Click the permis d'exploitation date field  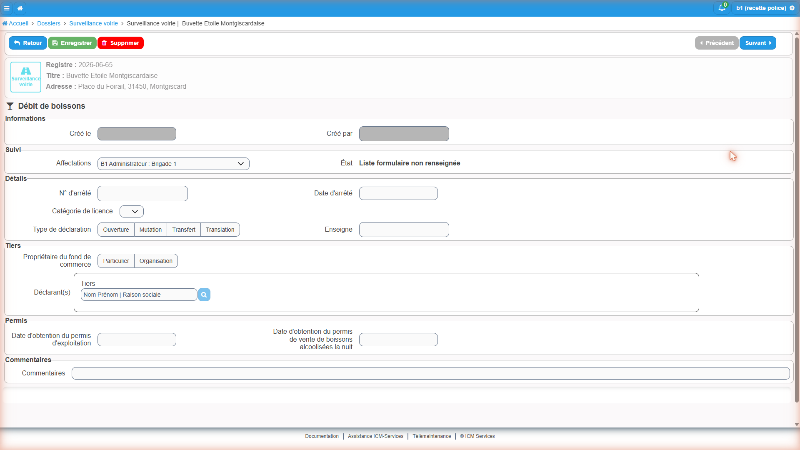pyautogui.click(x=137, y=340)
